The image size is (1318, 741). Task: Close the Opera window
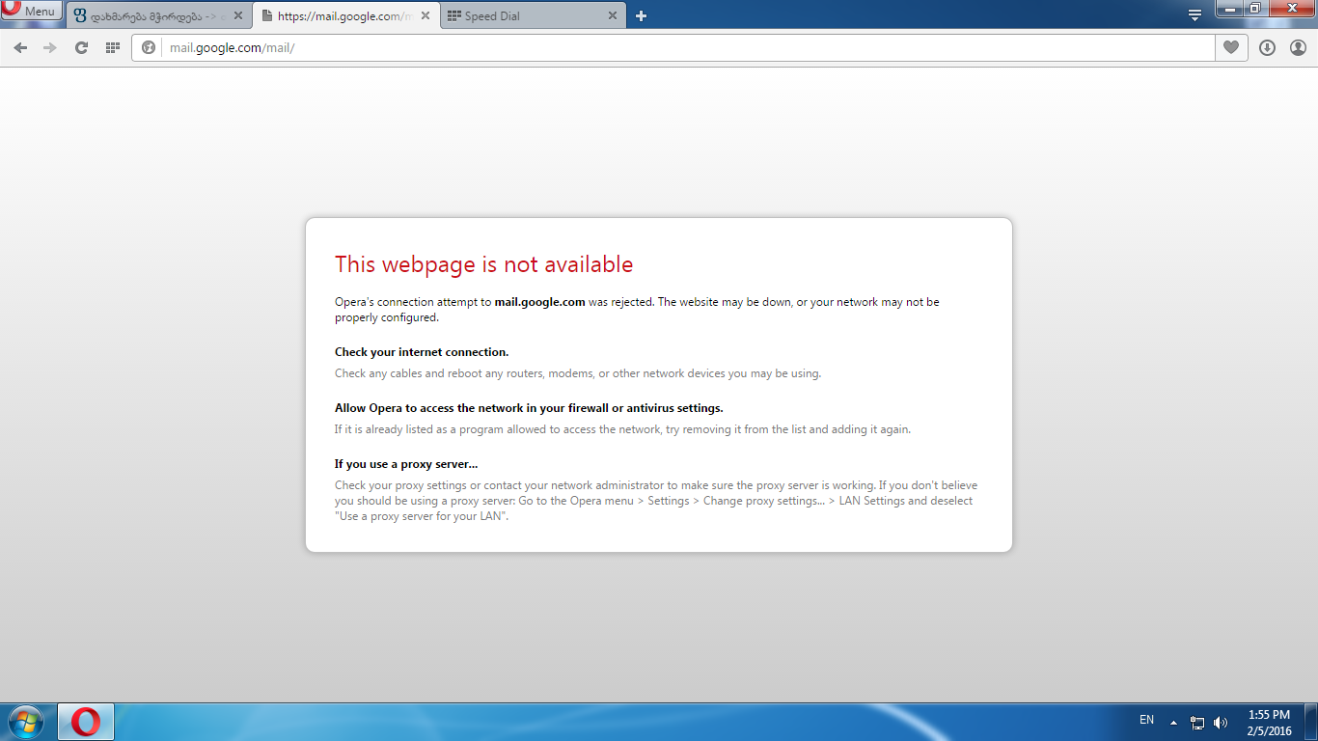(1290, 9)
